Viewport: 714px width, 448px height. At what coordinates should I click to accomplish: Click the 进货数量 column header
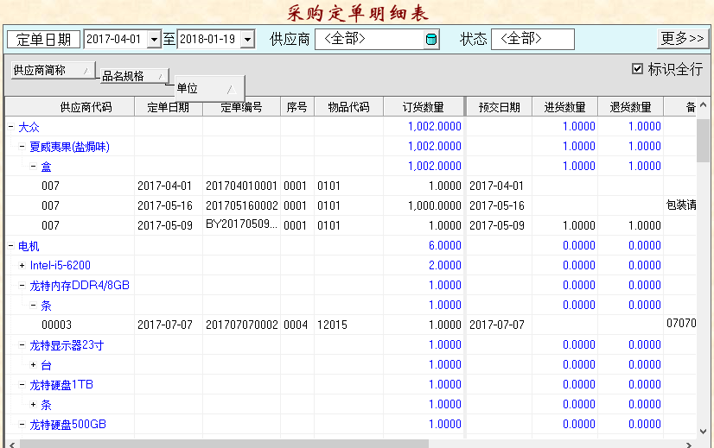[x=565, y=107]
